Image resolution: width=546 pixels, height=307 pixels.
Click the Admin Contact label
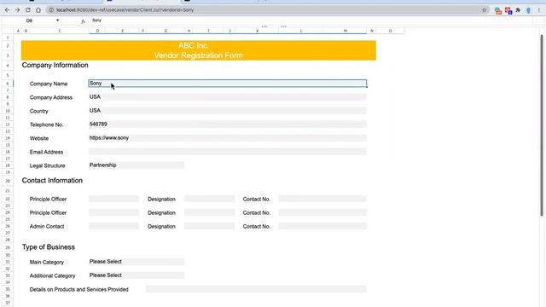[x=47, y=227]
